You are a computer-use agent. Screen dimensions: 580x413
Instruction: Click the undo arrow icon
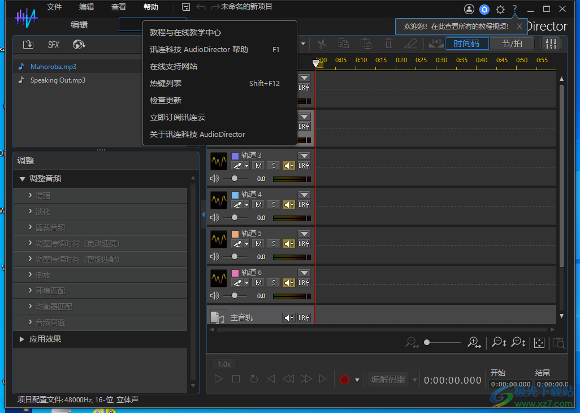[201, 7]
